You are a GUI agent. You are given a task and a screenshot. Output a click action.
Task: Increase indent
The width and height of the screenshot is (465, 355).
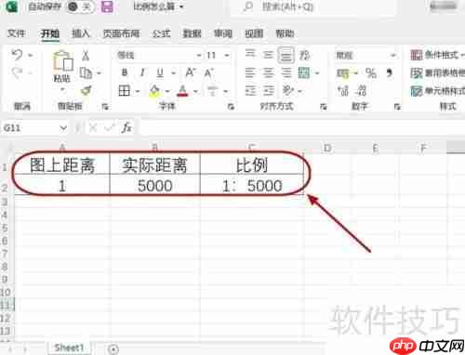(x=268, y=91)
